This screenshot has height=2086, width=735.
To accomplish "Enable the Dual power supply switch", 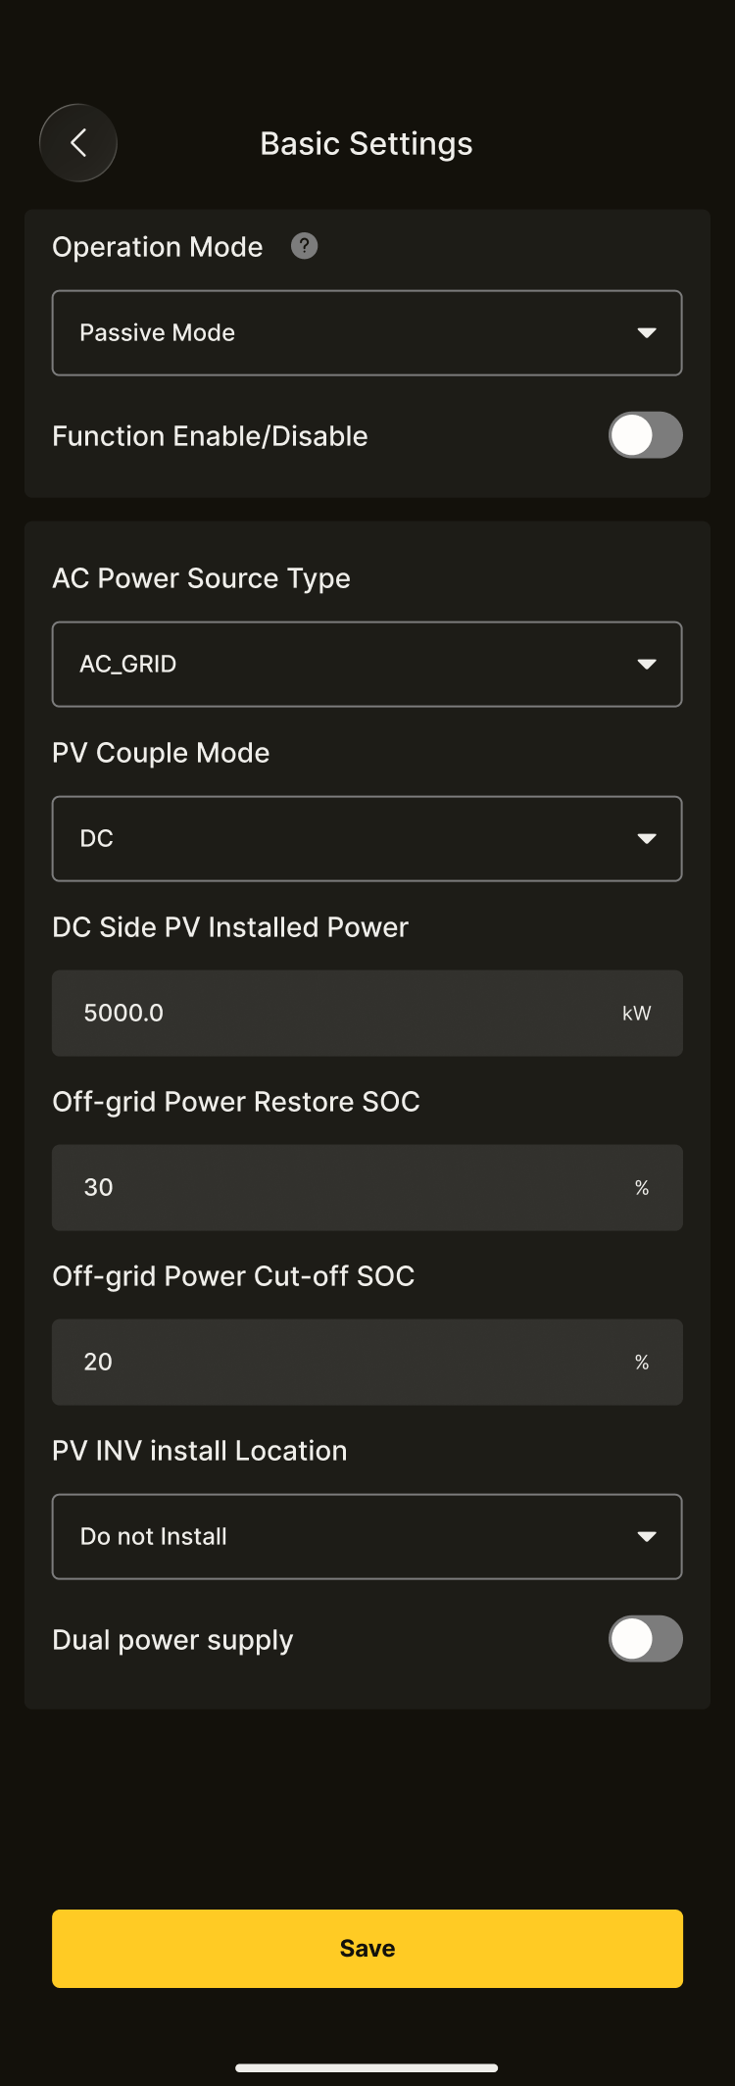I will (x=645, y=1639).
